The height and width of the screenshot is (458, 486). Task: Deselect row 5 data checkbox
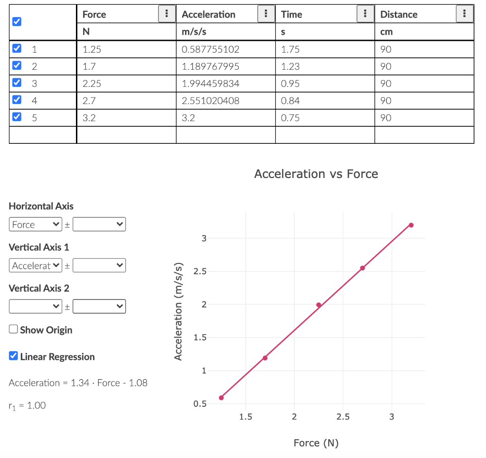[x=17, y=117]
